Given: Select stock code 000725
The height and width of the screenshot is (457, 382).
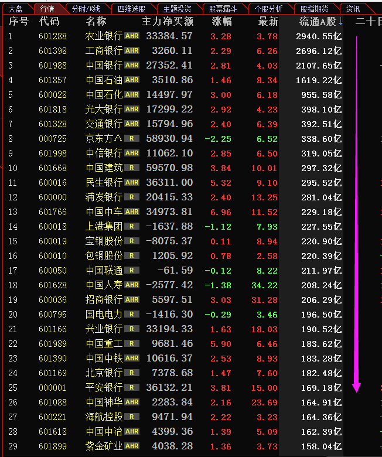Looking at the screenshot, I should [x=53, y=139].
